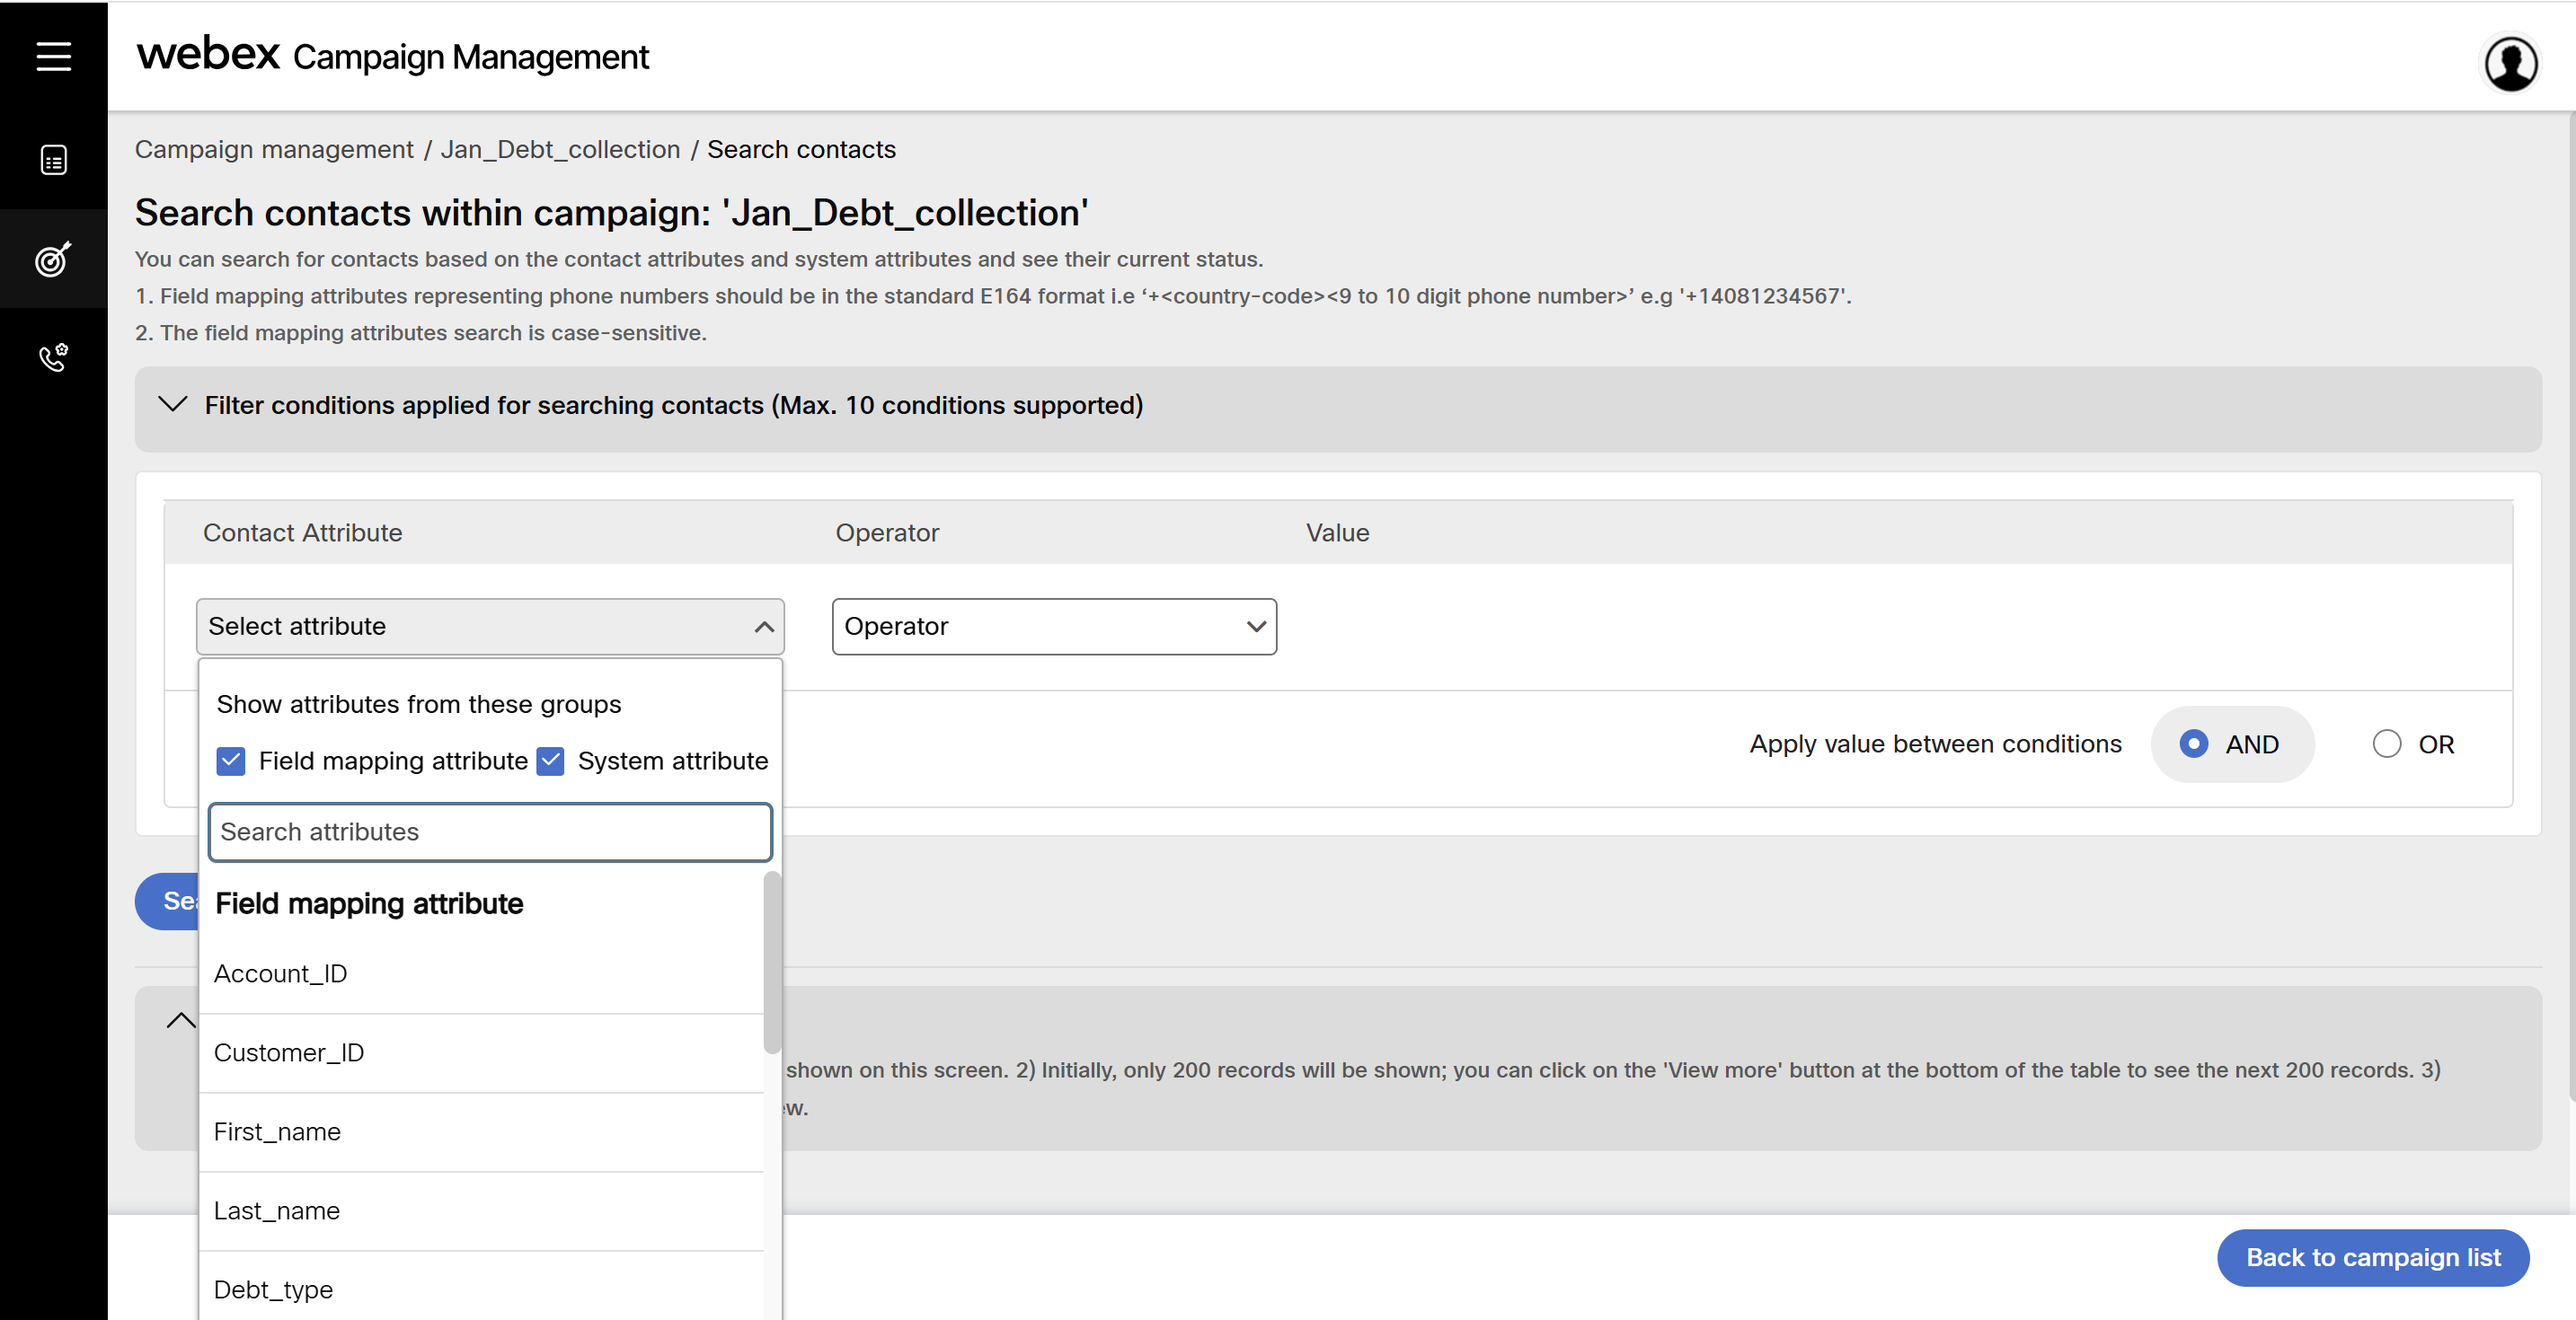
Task: Collapse the filter conditions section chevron
Action: click(173, 405)
